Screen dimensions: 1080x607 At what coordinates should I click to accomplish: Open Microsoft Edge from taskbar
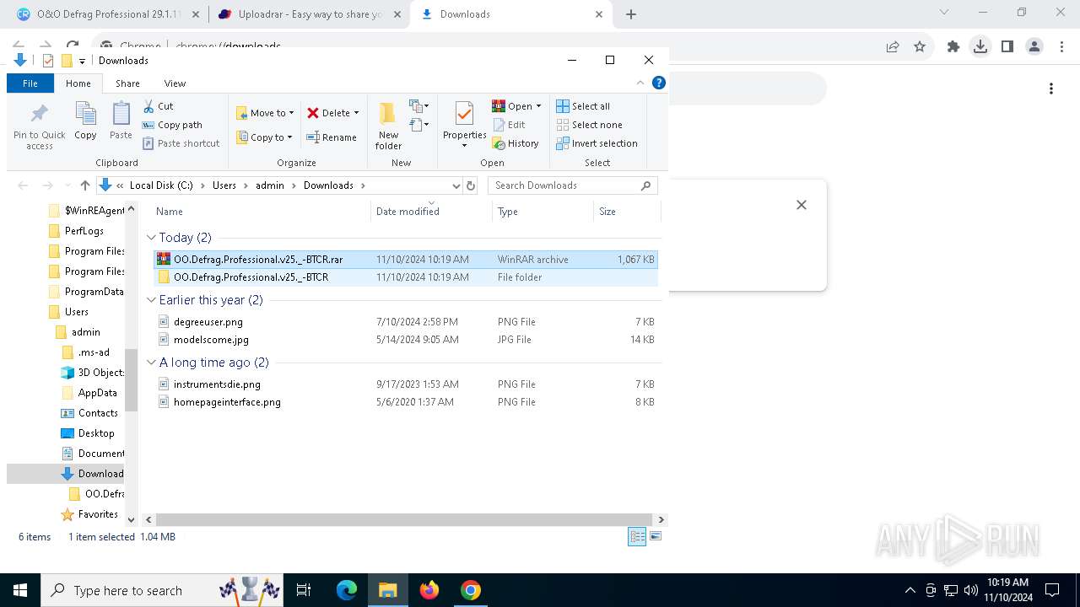(347, 590)
